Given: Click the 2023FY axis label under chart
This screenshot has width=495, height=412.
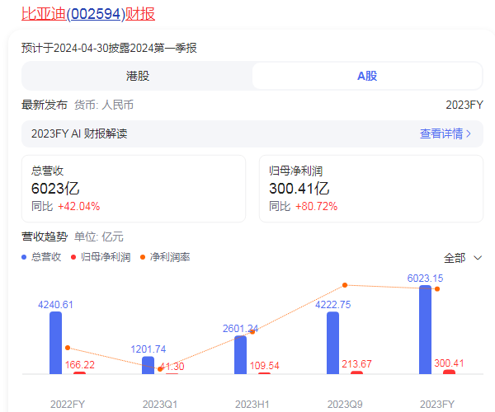Looking at the screenshot, I should click(x=437, y=404).
